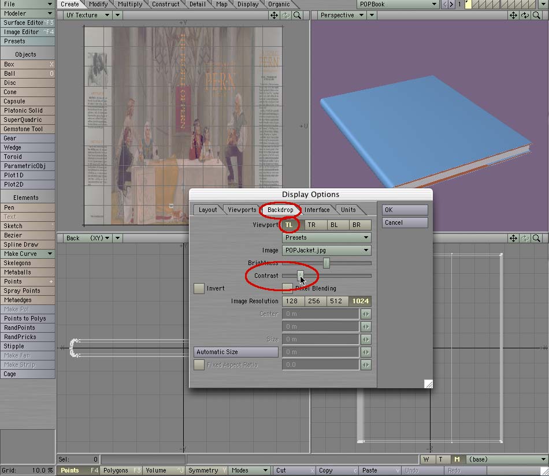The width and height of the screenshot is (549, 476).
Task: Toggle the Fixed Aspect Ratio checkbox
Action: (x=199, y=365)
